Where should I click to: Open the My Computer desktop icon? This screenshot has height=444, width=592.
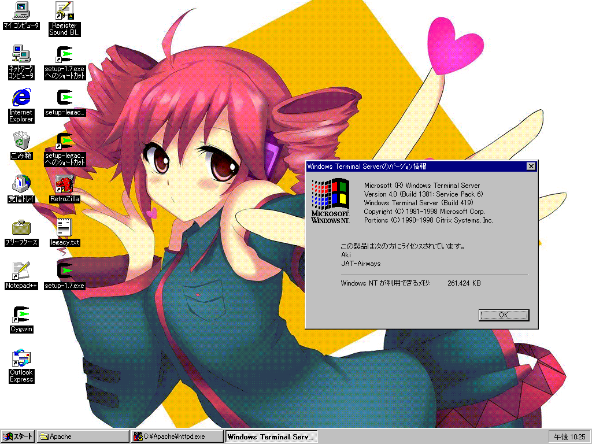21,10
